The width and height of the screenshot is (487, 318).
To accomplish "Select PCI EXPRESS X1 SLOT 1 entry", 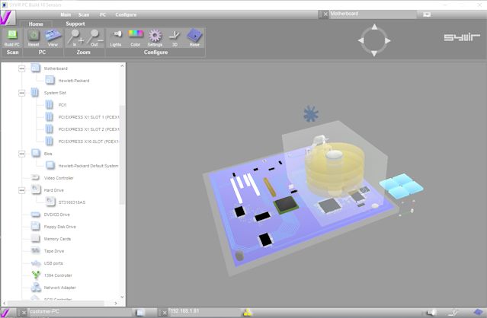I will 88,117.
